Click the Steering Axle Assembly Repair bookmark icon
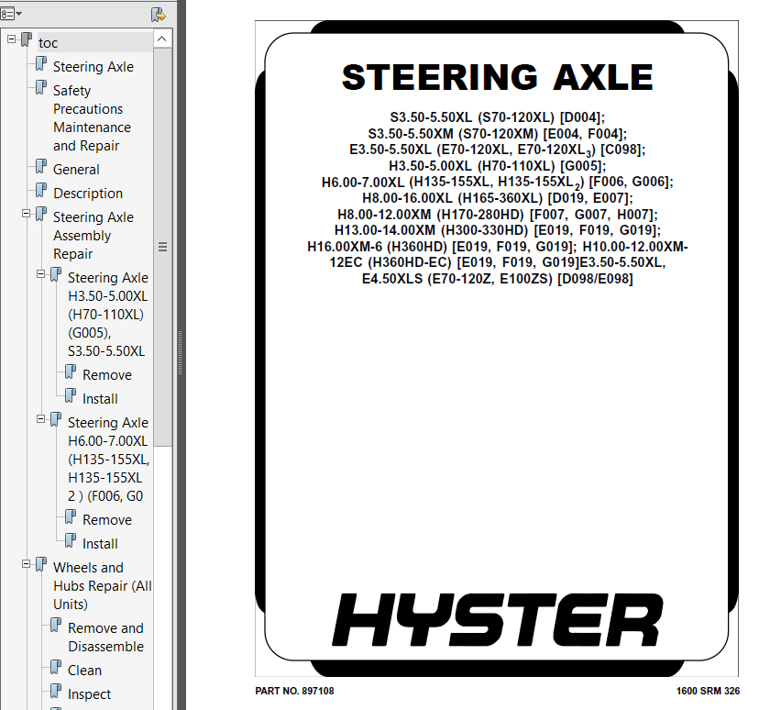770x710 pixels. coord(41,215)
